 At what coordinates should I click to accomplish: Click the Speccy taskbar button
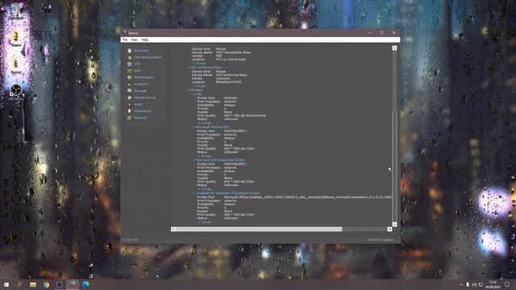(73, 284)
